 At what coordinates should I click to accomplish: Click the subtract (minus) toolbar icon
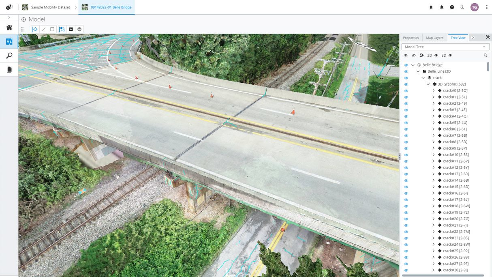pyautogui.click(x=79, y=29)
